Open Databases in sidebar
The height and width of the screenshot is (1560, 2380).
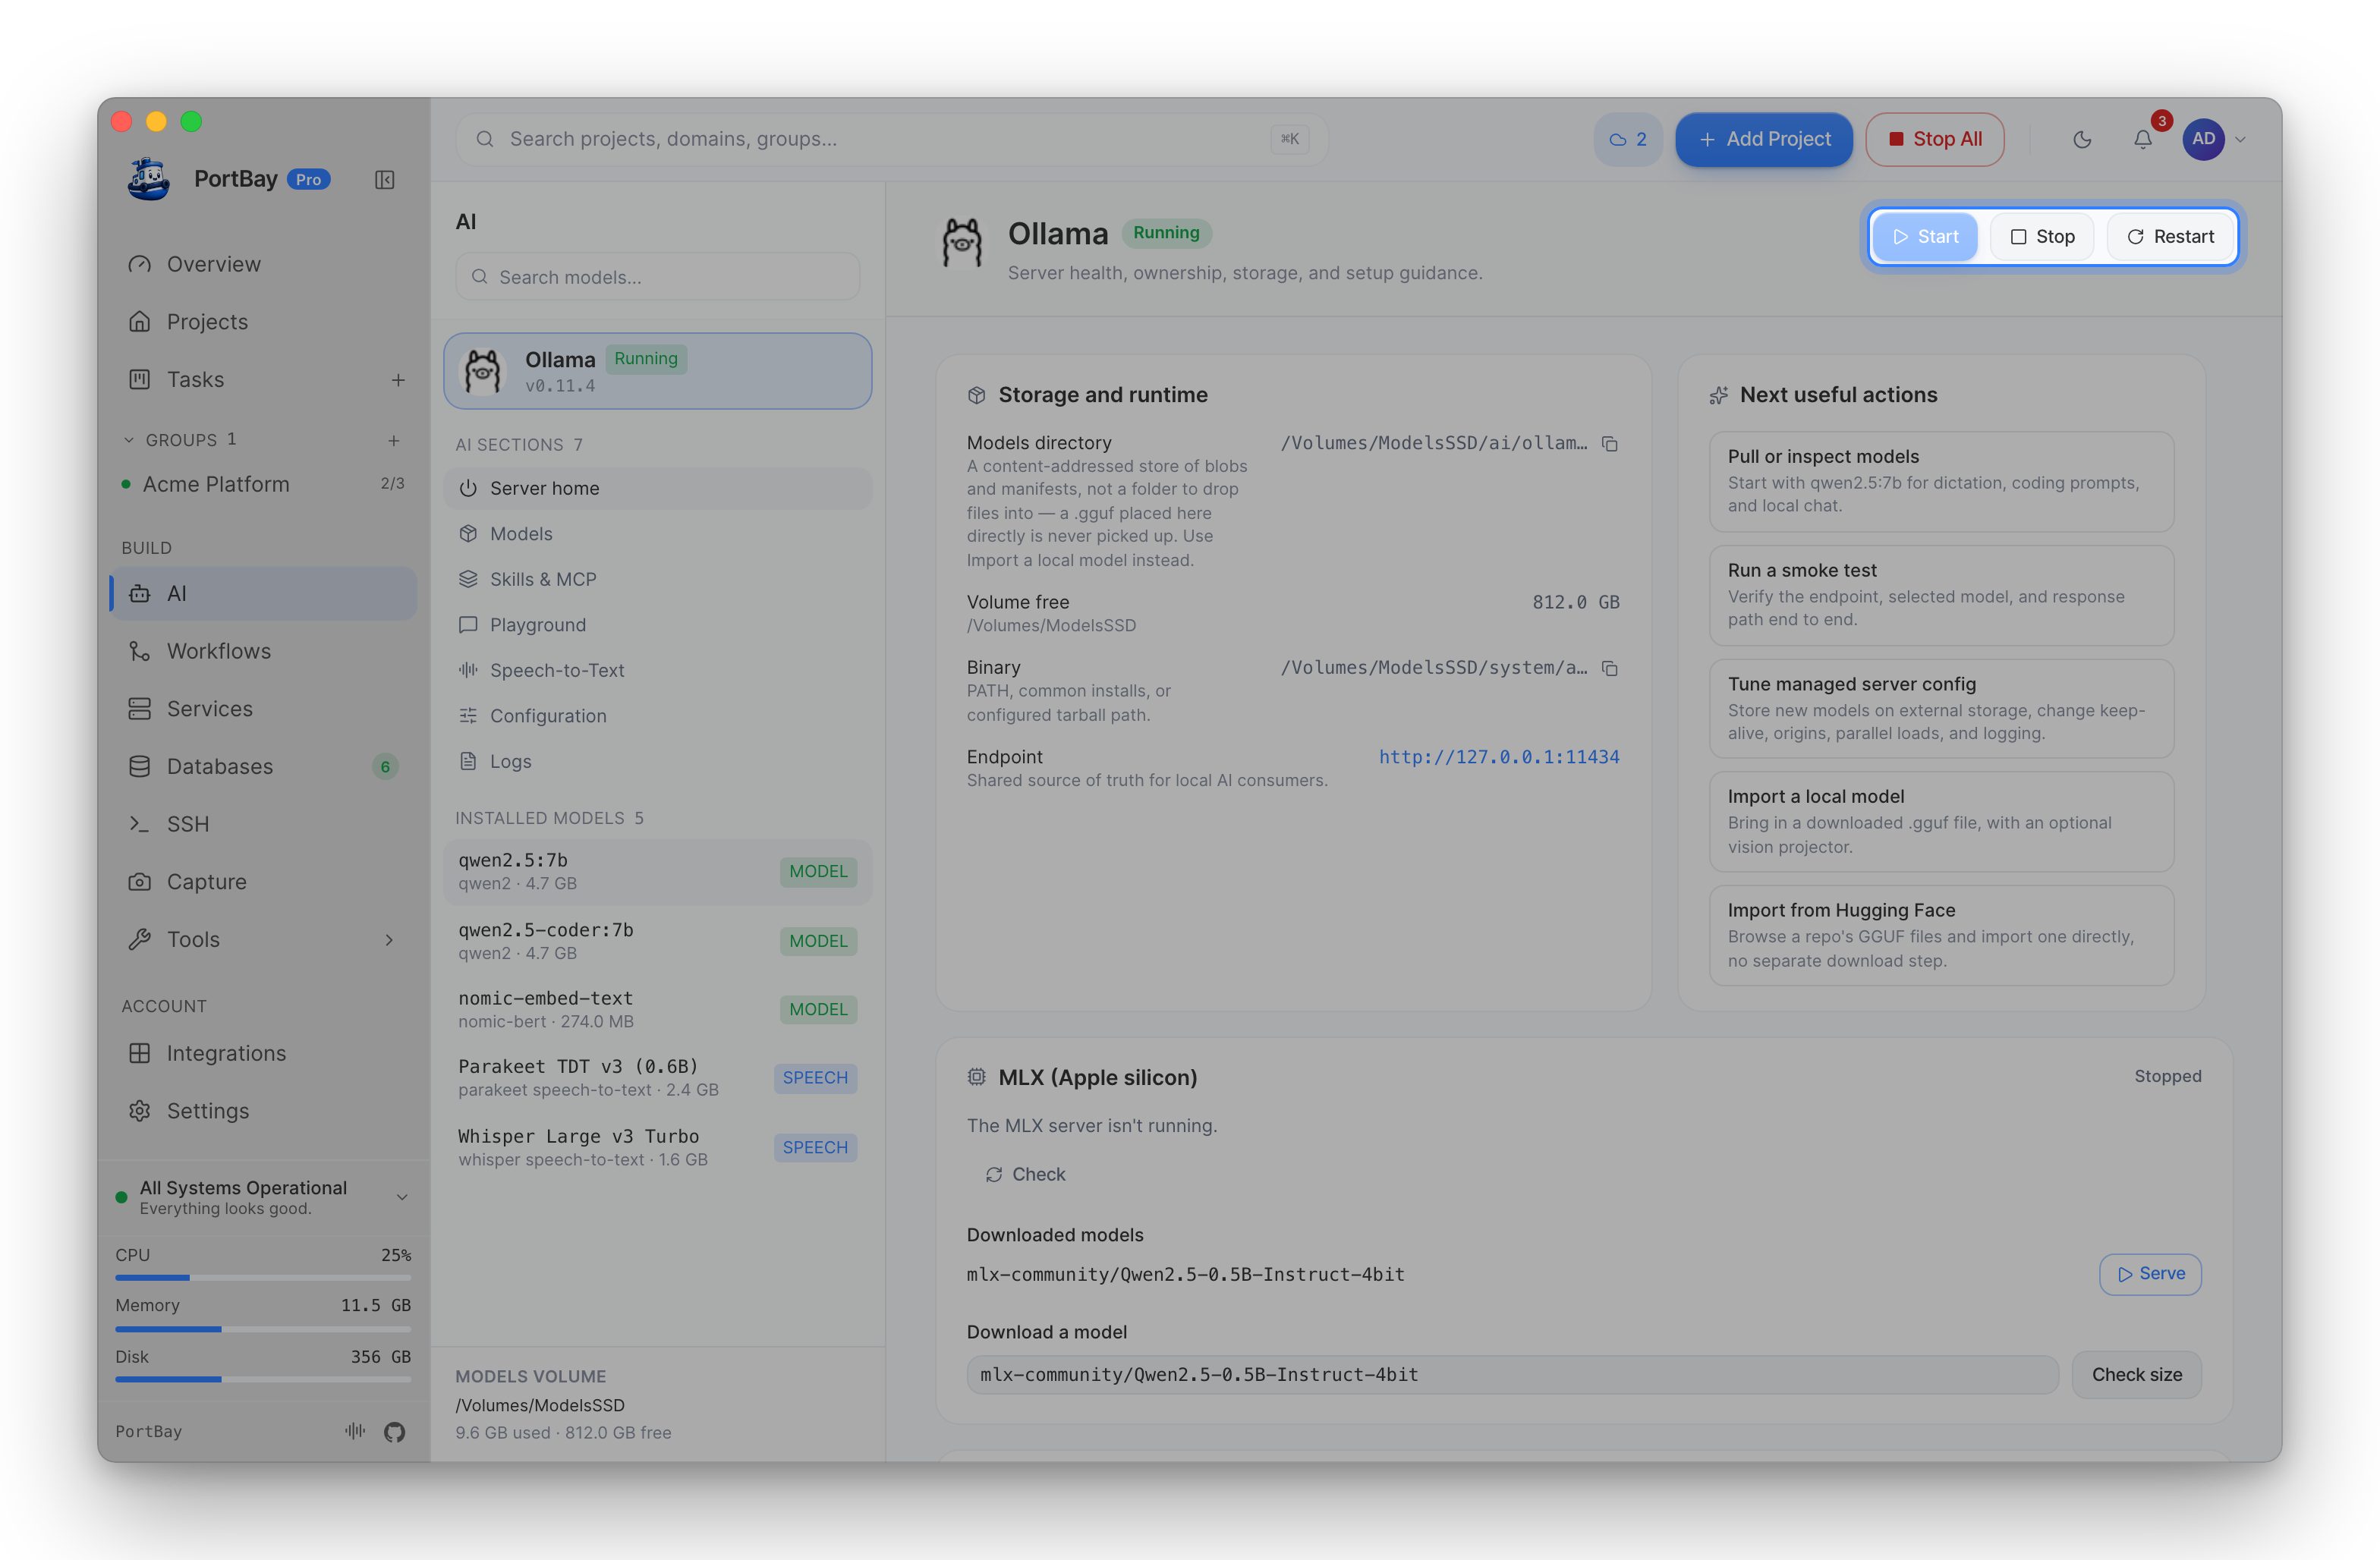click(263, 767)
